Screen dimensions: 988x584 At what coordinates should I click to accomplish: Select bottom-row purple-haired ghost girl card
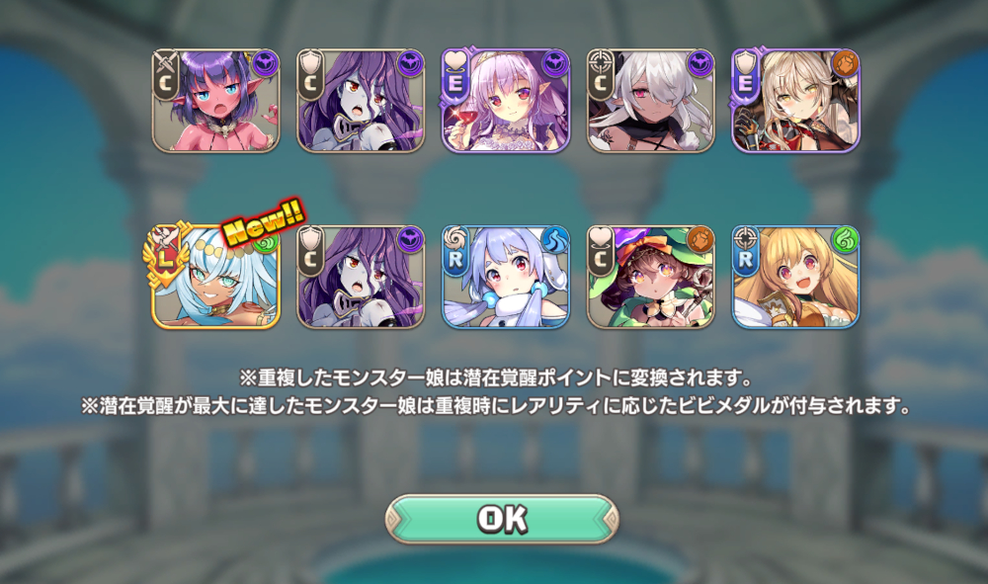(x=361, y=278)
